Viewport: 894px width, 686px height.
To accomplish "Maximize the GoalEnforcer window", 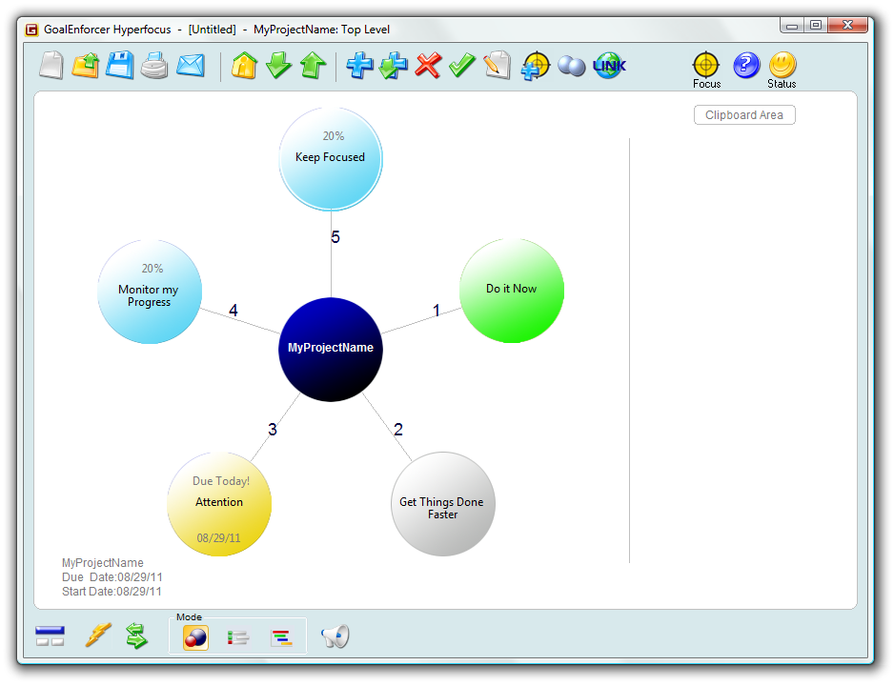I will (x=816, y=25).
